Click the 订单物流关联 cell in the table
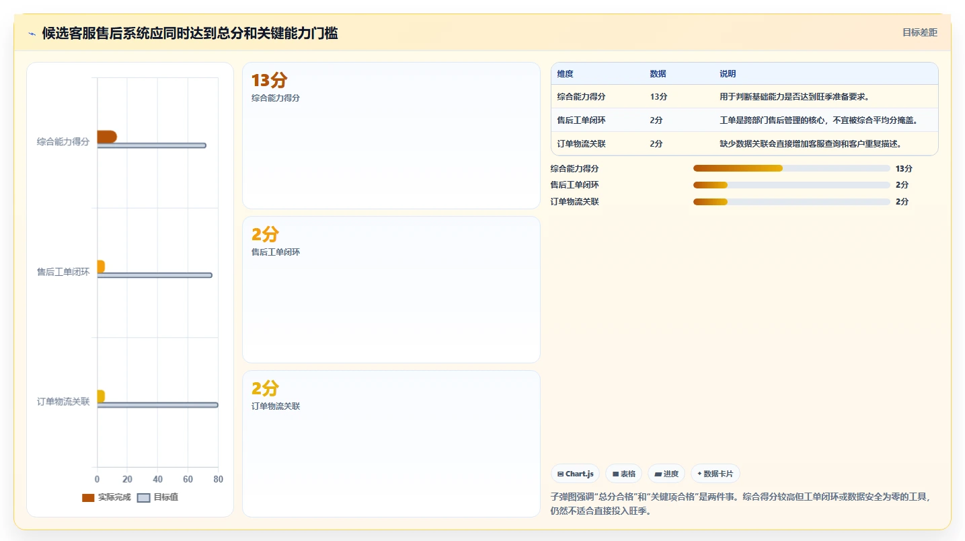 click(582, 144)
